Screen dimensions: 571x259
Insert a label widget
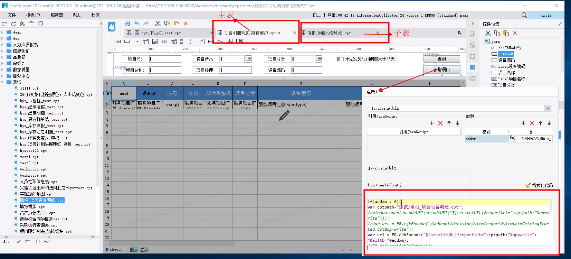point(118,41)
